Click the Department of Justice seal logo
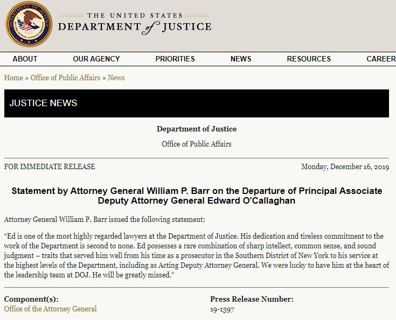 click(x=29, y=24)
